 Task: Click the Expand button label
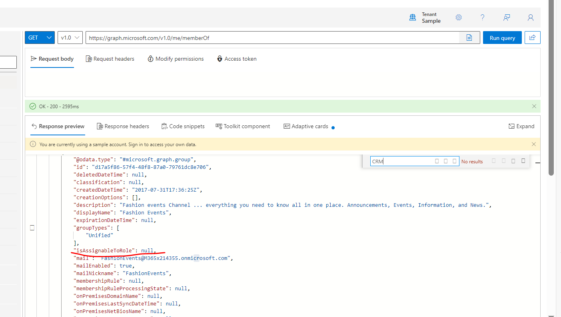[525, 126]
